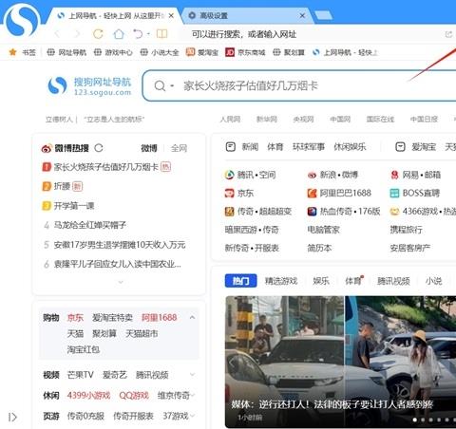Click the browser reload icon
This screenshot has width=456, height=429.
[98, 34]
